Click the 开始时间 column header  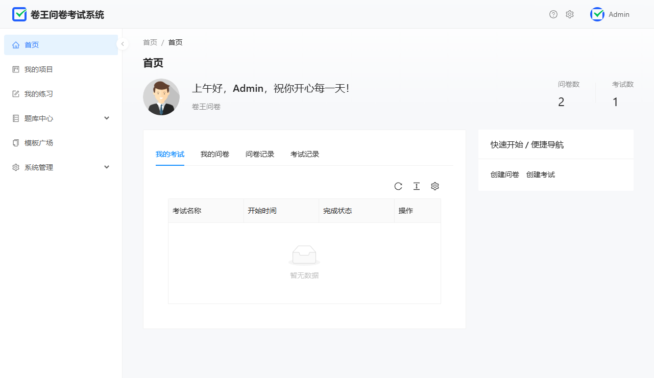pyautogui.click(x=281, y=211)
